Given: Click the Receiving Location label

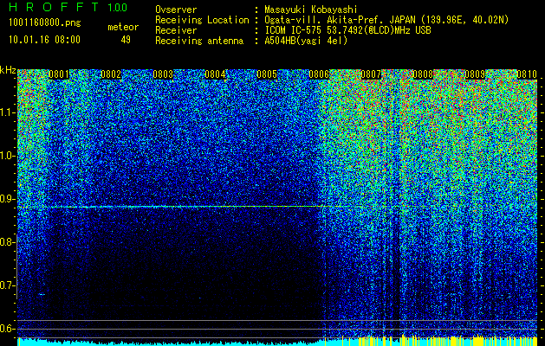Looking at the screenshot, I should (202, 20).
